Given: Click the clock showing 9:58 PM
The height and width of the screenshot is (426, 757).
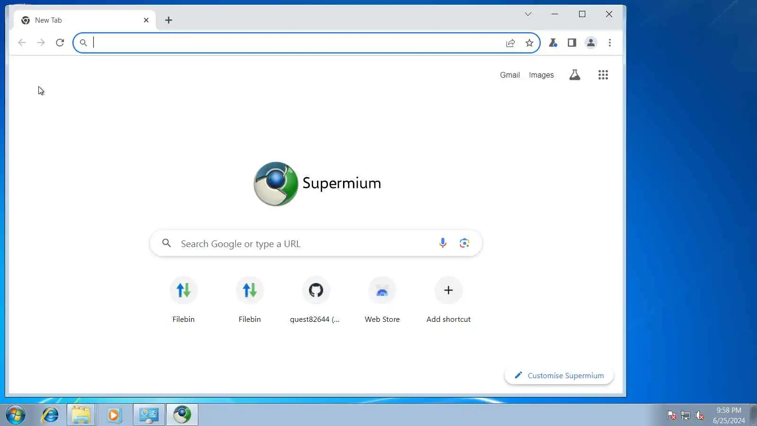Looking at the screenshot, I should coord(729,410).
